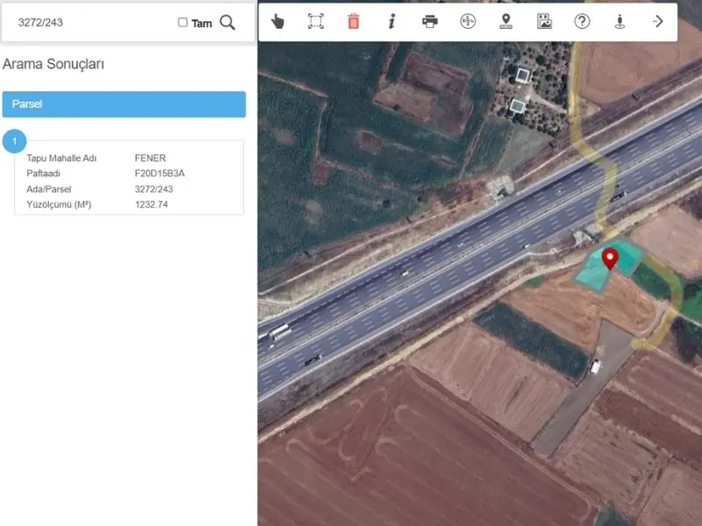702x526 pixels.
Task: Click the red map marker pin
Action: 610,259
